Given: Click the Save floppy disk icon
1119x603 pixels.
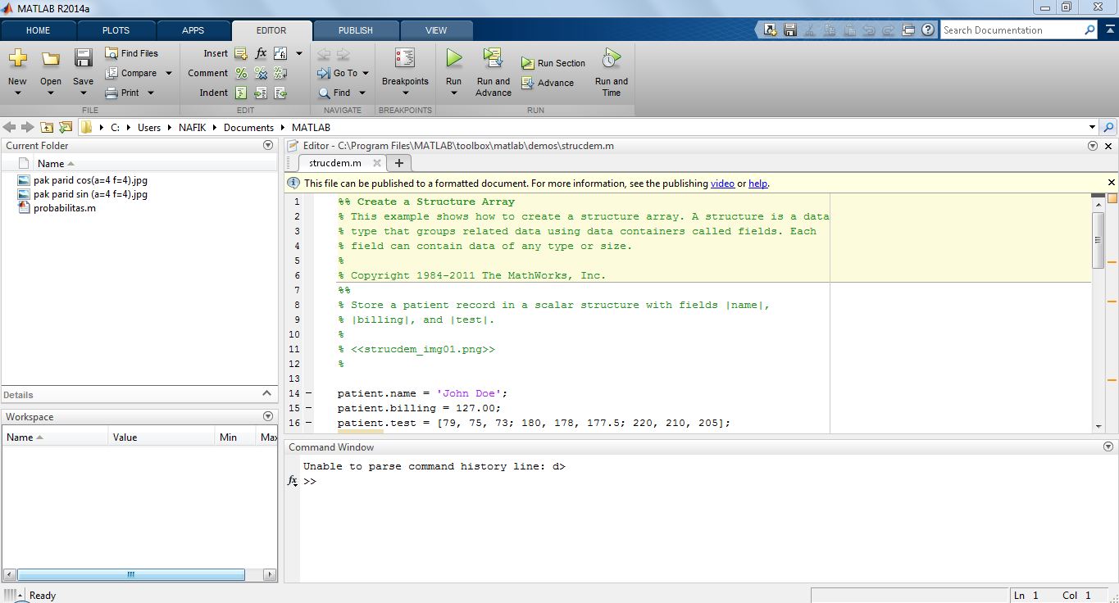Looking at the screenshot, I should click(83, 58).
